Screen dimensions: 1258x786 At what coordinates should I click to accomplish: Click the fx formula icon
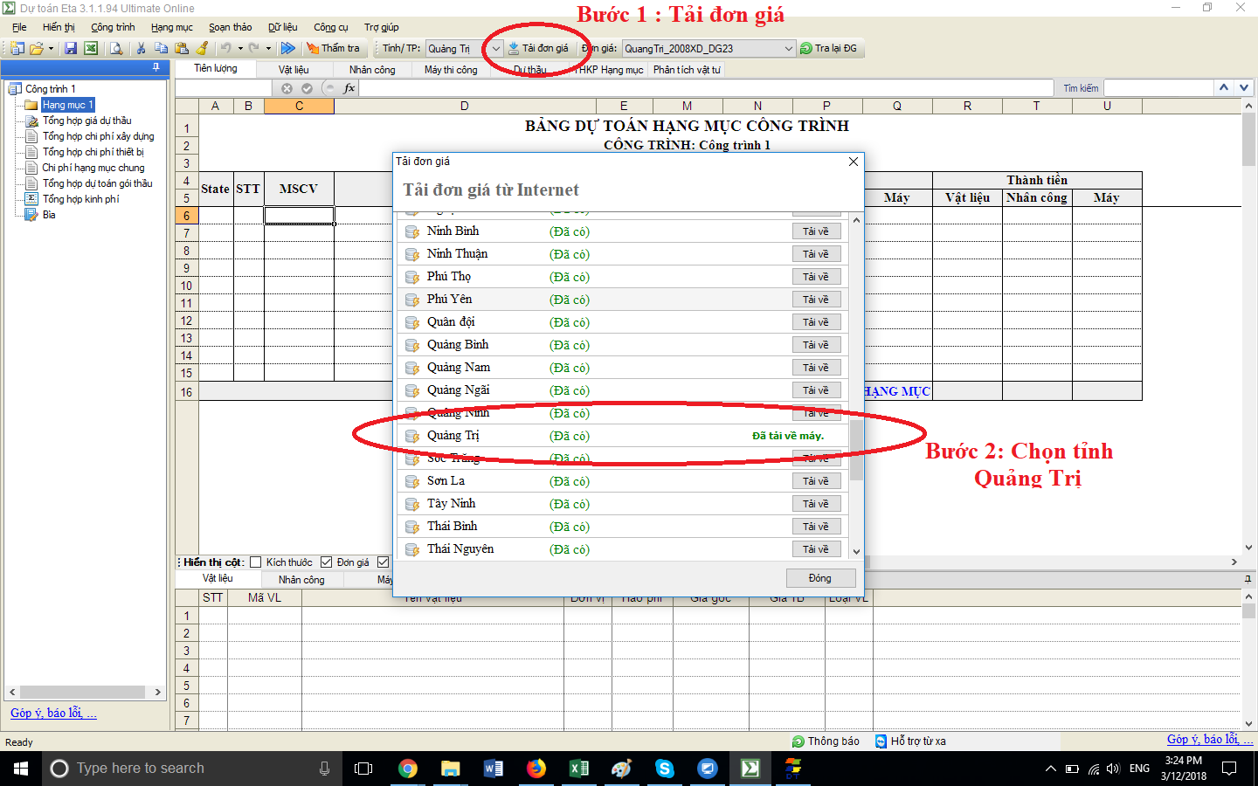pos(349,88)
